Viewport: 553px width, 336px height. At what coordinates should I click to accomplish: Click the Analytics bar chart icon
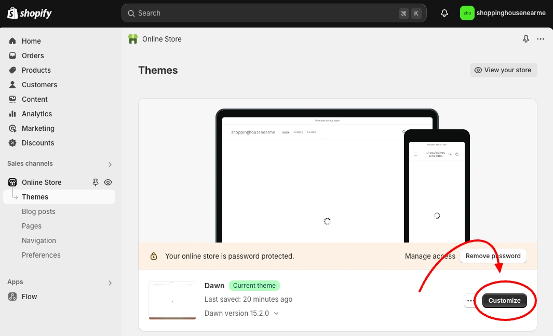coord(12,114)
